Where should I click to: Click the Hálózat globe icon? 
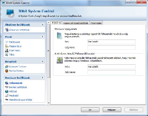click(x=7, y=91)
